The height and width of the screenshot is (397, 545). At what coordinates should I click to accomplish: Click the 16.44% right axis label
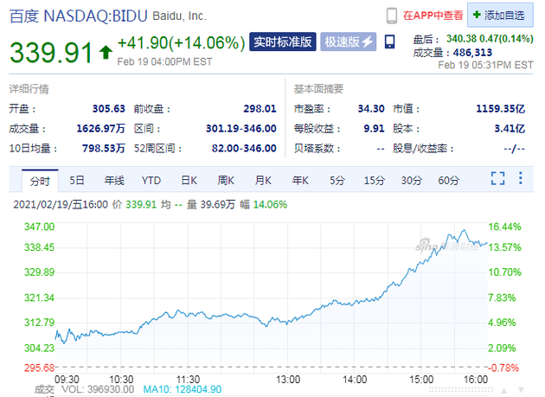(504, 227)
